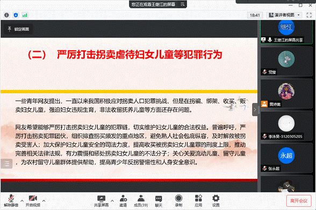
Task: Open the meeting info icon
Action: click(x=6, y=15)
